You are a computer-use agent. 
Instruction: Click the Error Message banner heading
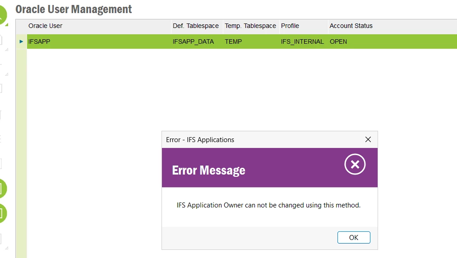pyautogui.click(x=209, y=170)
